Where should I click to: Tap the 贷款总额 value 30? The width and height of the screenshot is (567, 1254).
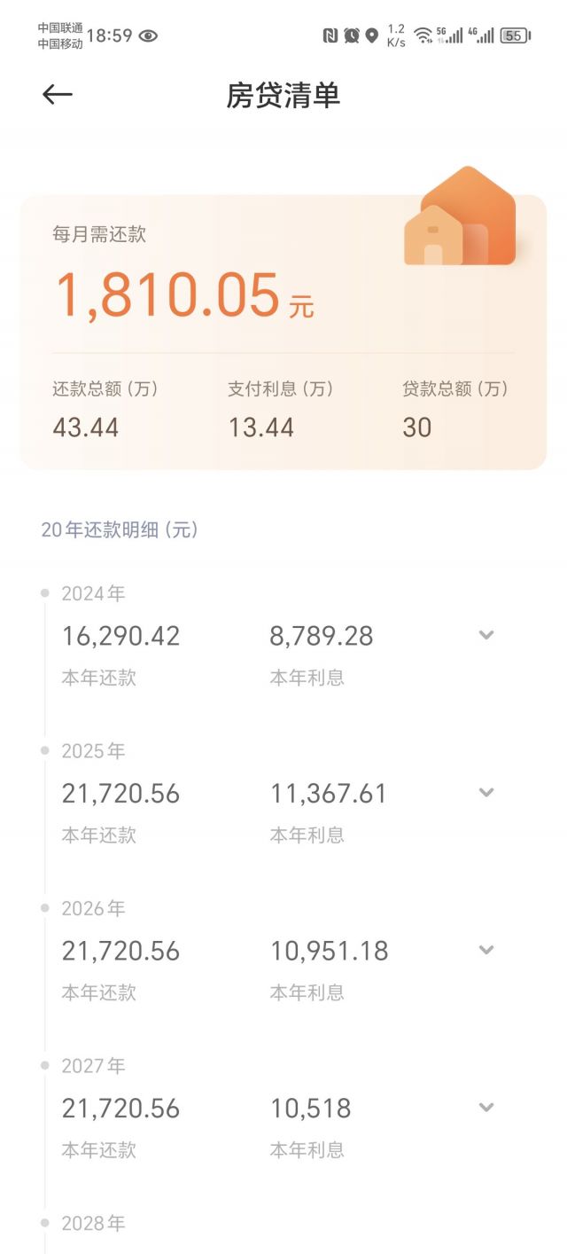[417, 427]
